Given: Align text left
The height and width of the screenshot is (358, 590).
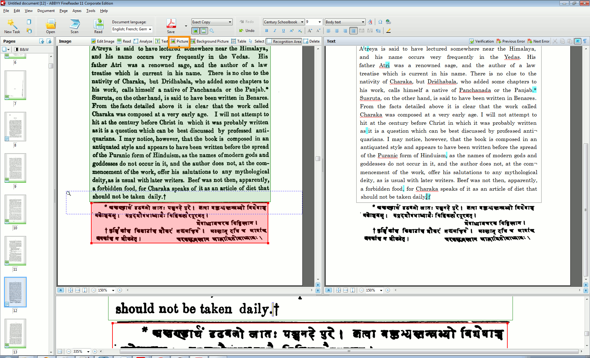Looking at the screenshot, I should 328,31.
